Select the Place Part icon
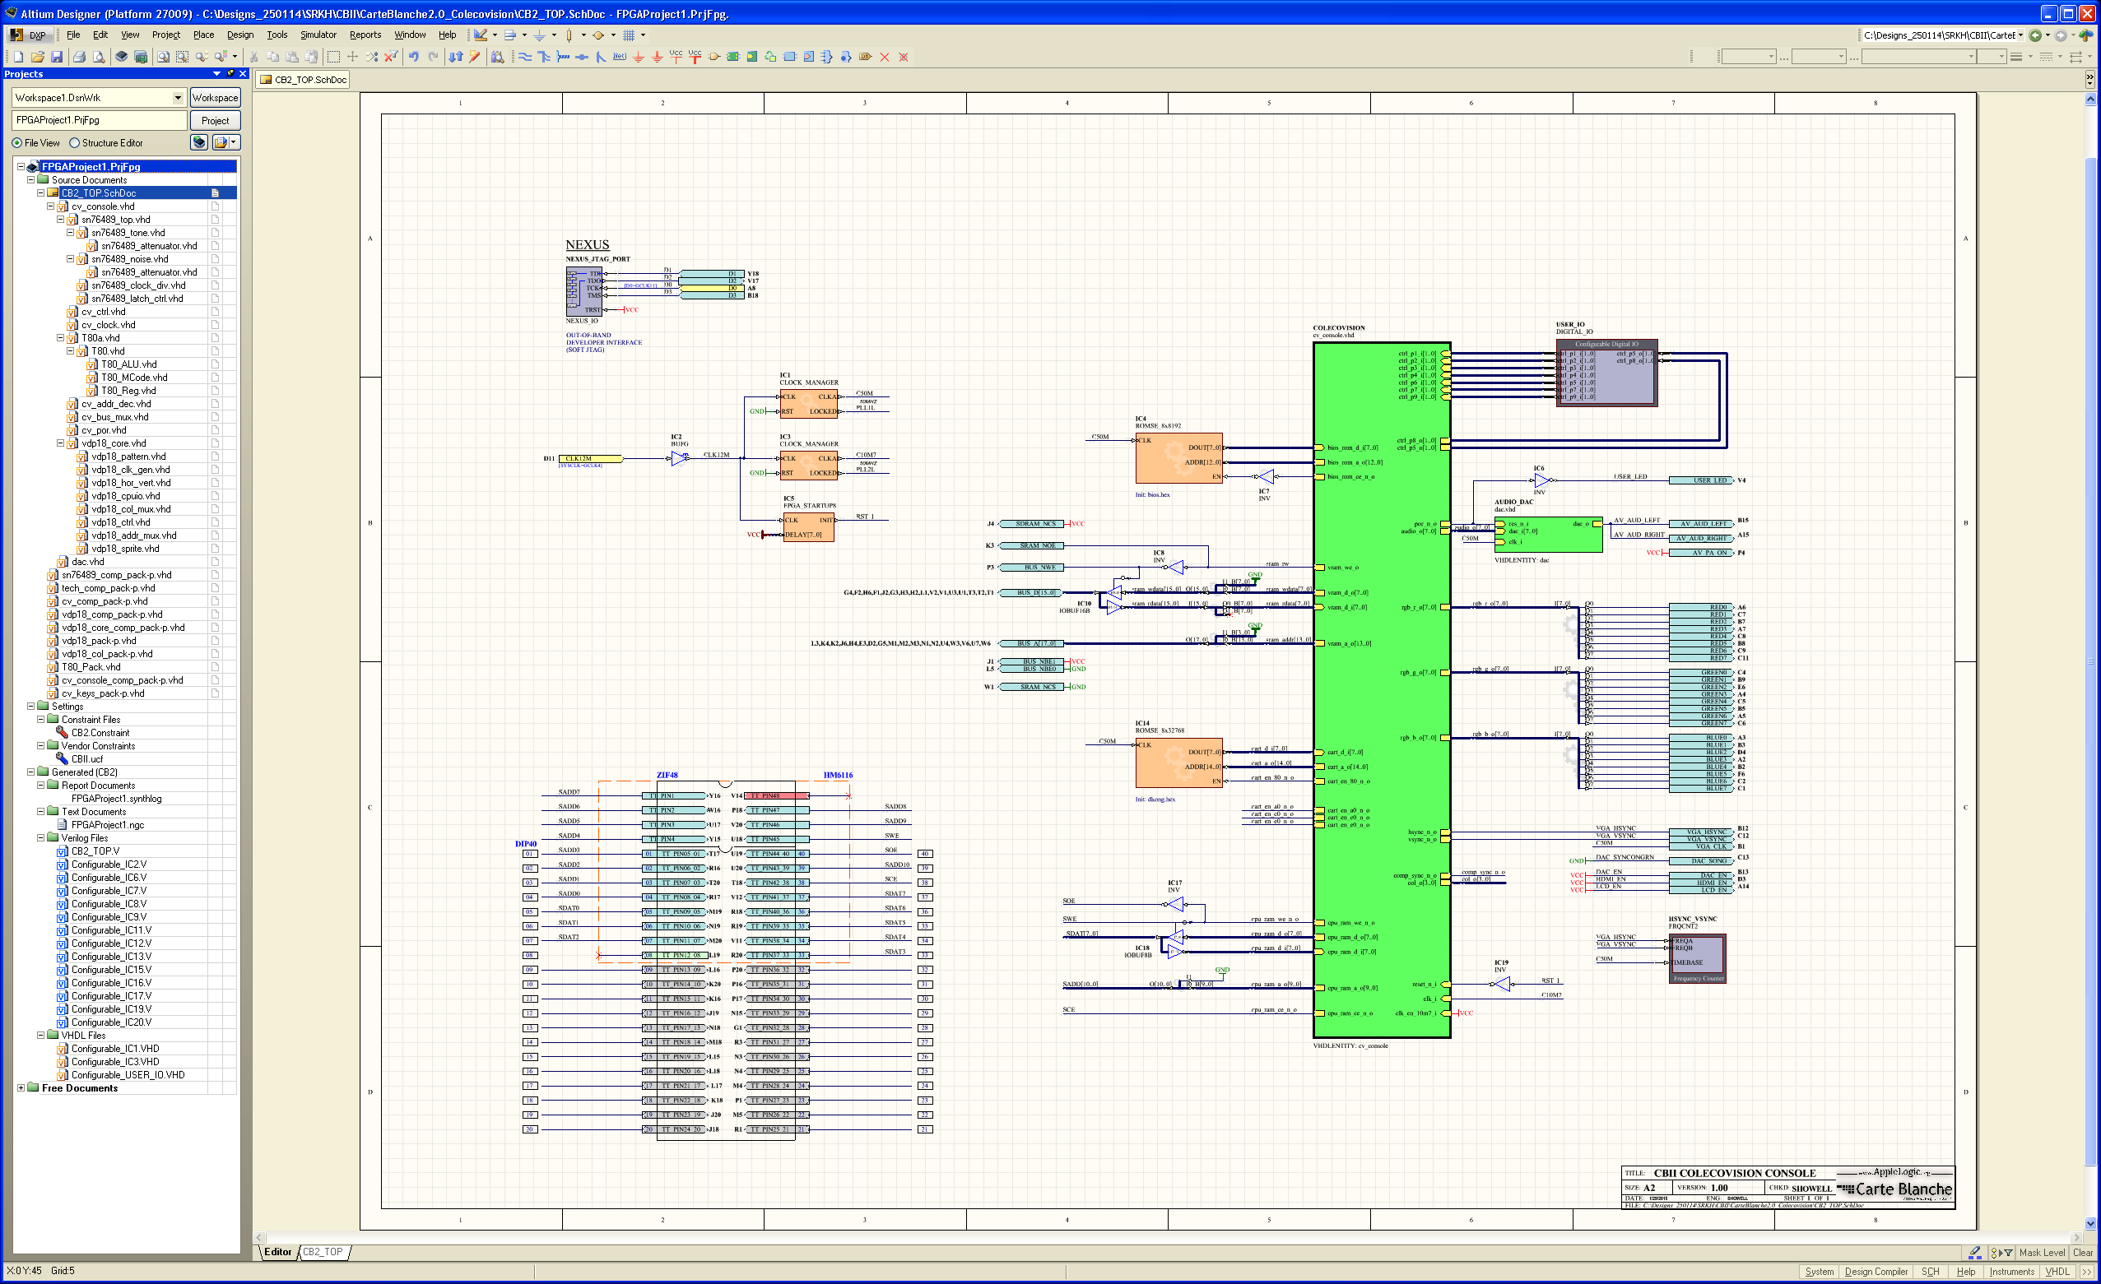Screen dimensions: 2101x1284 pyautogui.click(x=714, y=57)
